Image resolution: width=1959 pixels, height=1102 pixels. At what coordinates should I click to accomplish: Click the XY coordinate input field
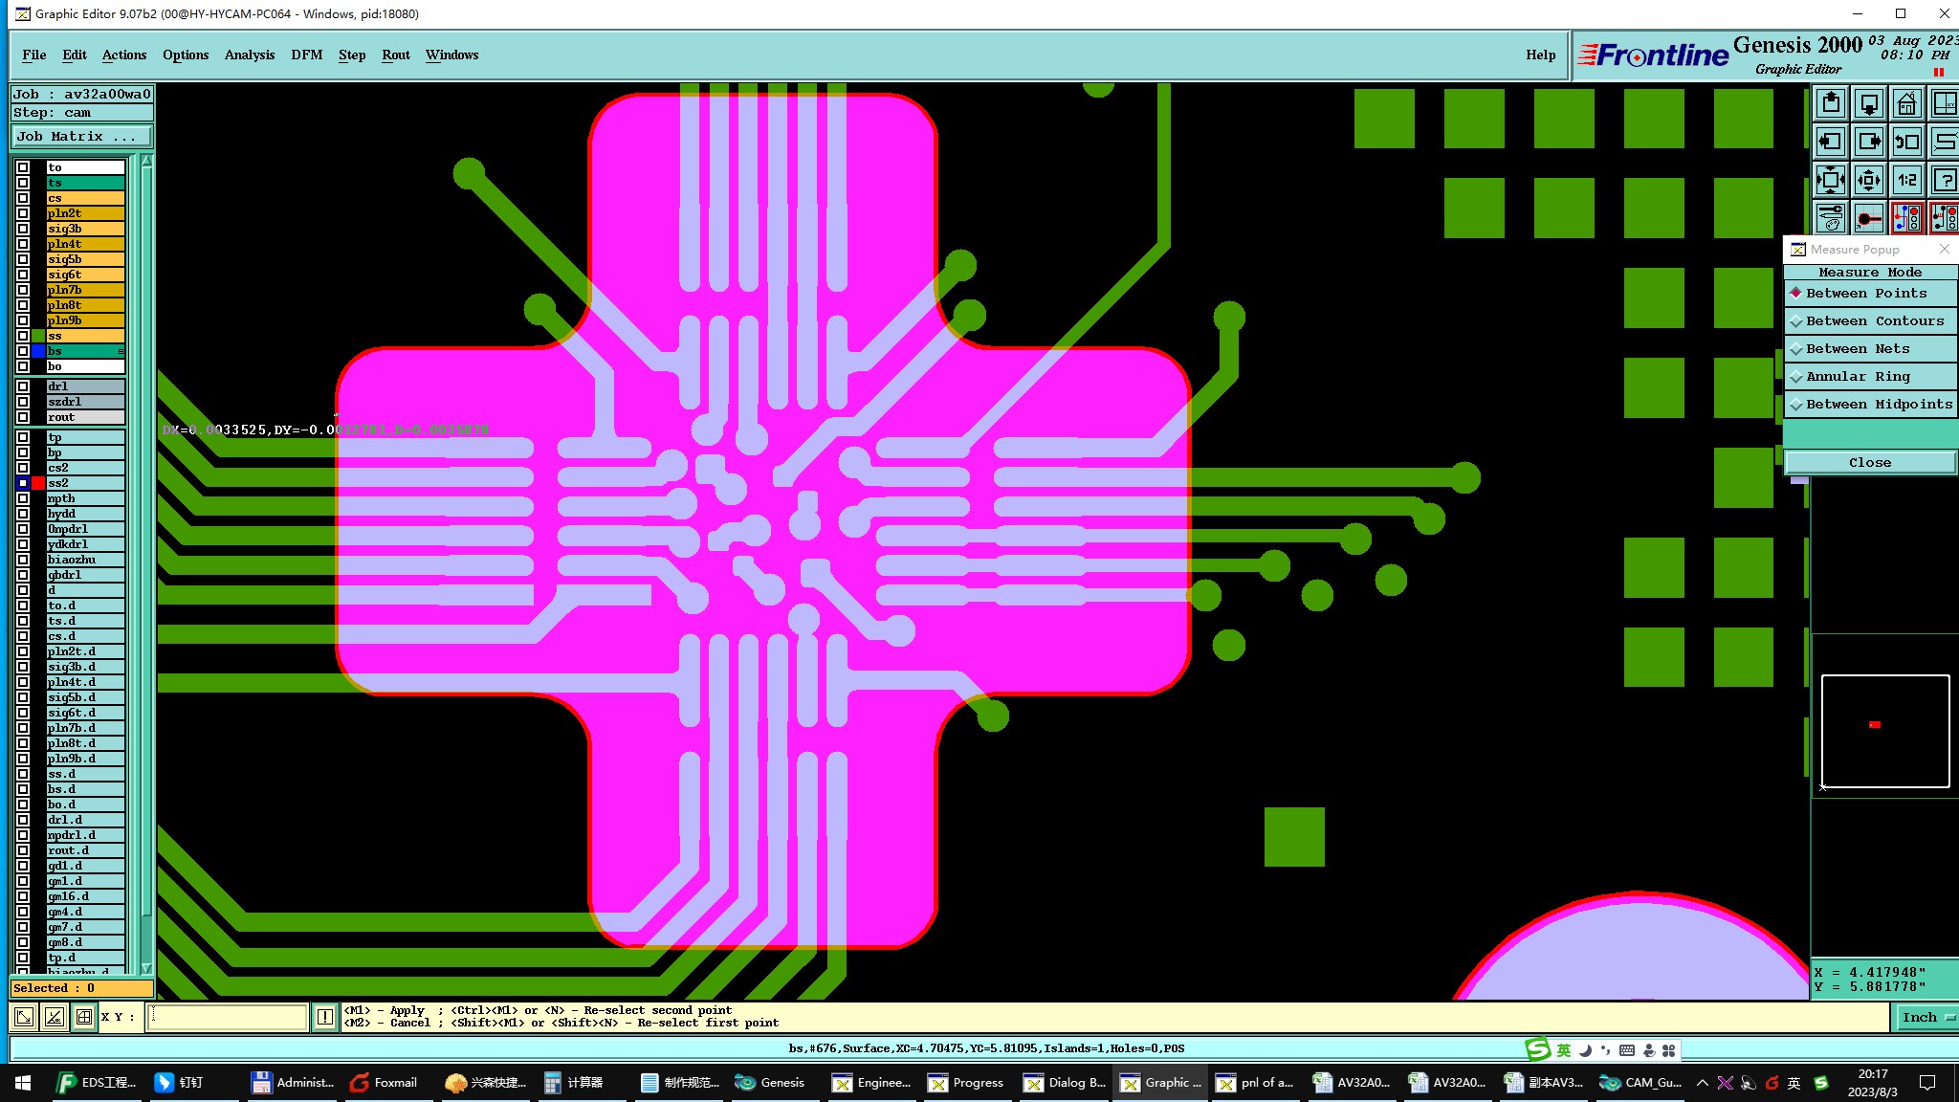pos(228,1017)
